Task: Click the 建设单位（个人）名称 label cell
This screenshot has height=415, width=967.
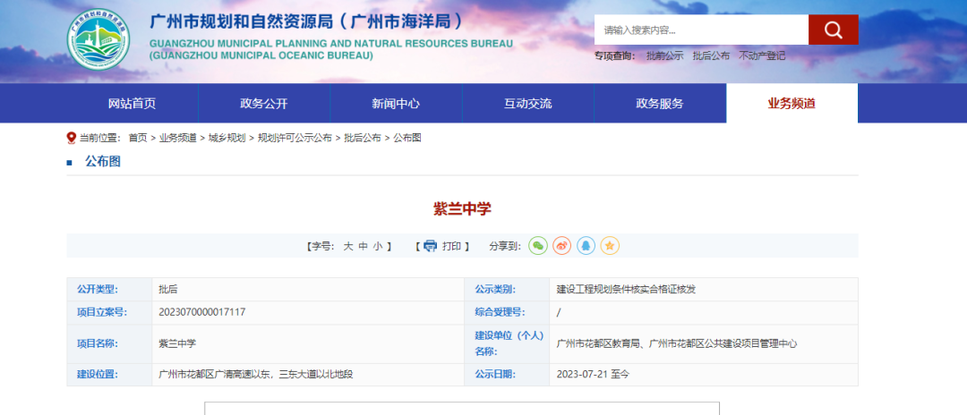Action: (x=509, y=343)
